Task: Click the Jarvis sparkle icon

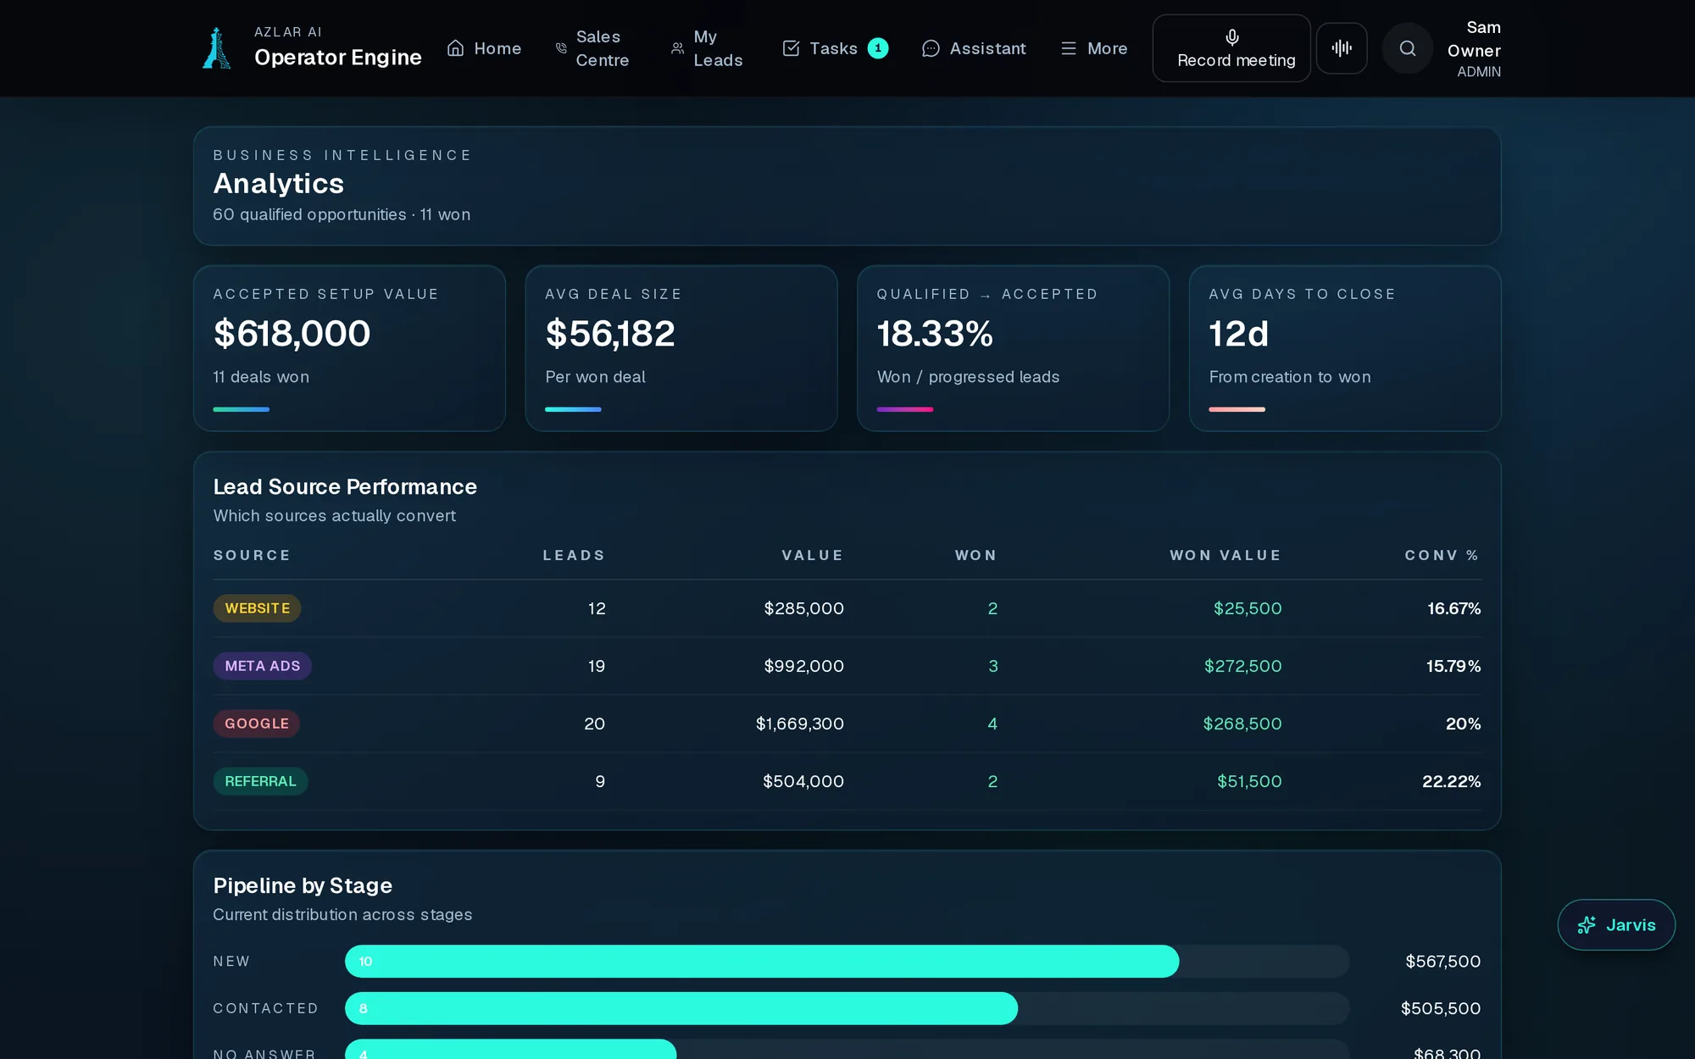Action: 1587,925
